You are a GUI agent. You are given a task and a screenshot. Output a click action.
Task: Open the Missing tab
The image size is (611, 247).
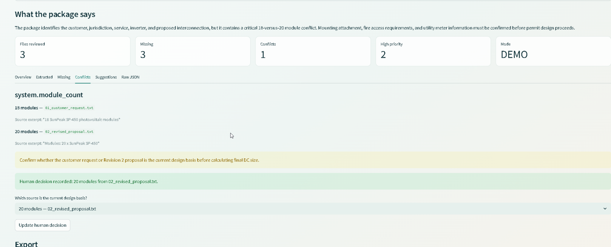[64, 77]
